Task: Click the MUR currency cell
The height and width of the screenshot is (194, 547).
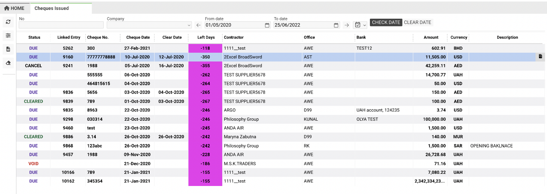Action: [x=458, y=137]
